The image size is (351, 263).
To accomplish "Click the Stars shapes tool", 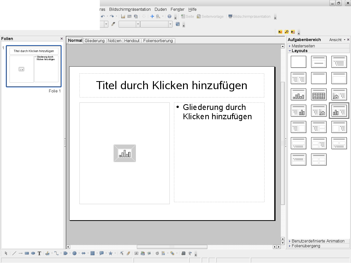I will (x=111, y=253).
